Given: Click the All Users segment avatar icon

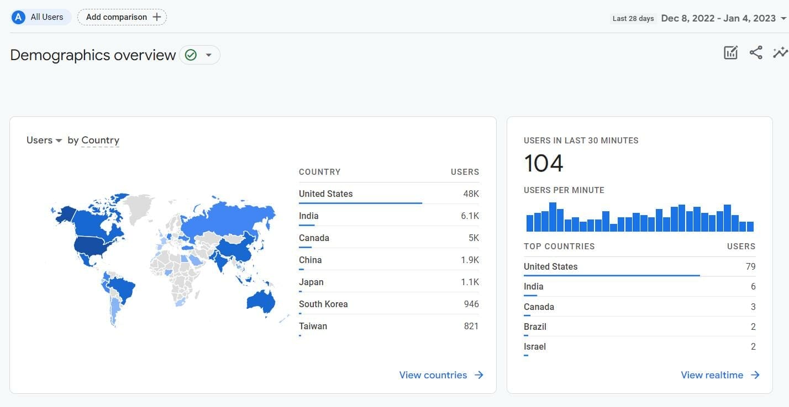Looking at the screenshot, I should click(19, 17).
